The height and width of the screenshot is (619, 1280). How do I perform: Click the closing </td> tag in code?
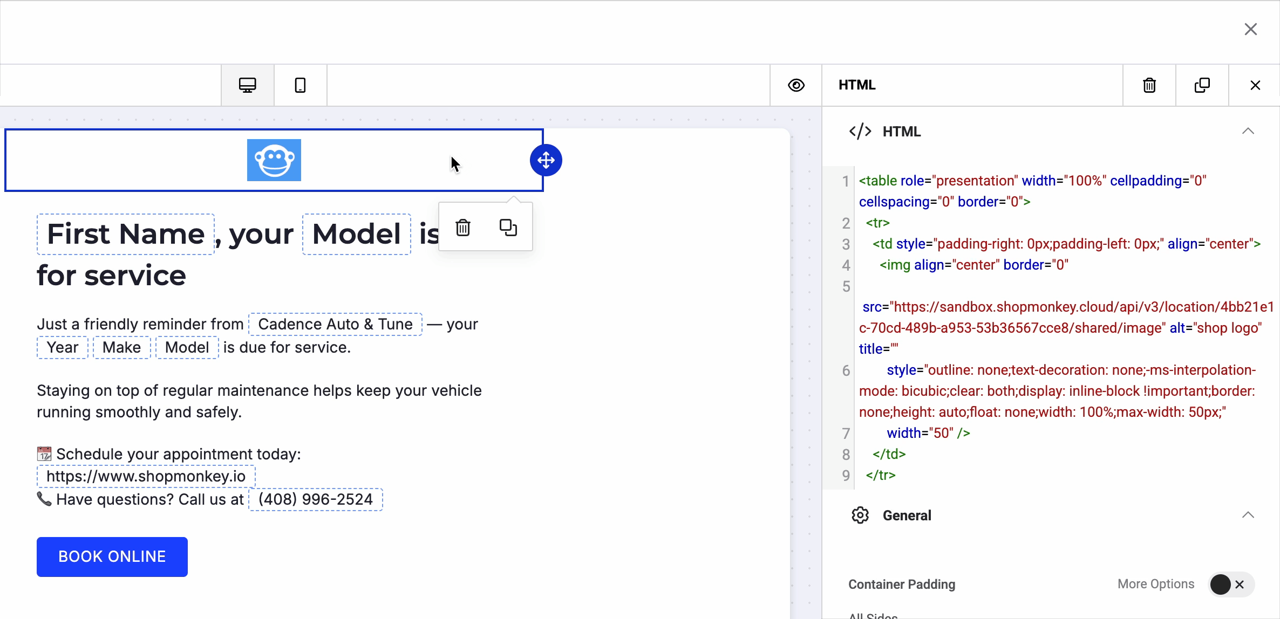889,454
